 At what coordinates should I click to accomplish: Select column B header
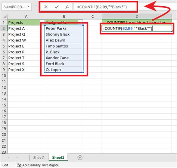pos(64,16)
